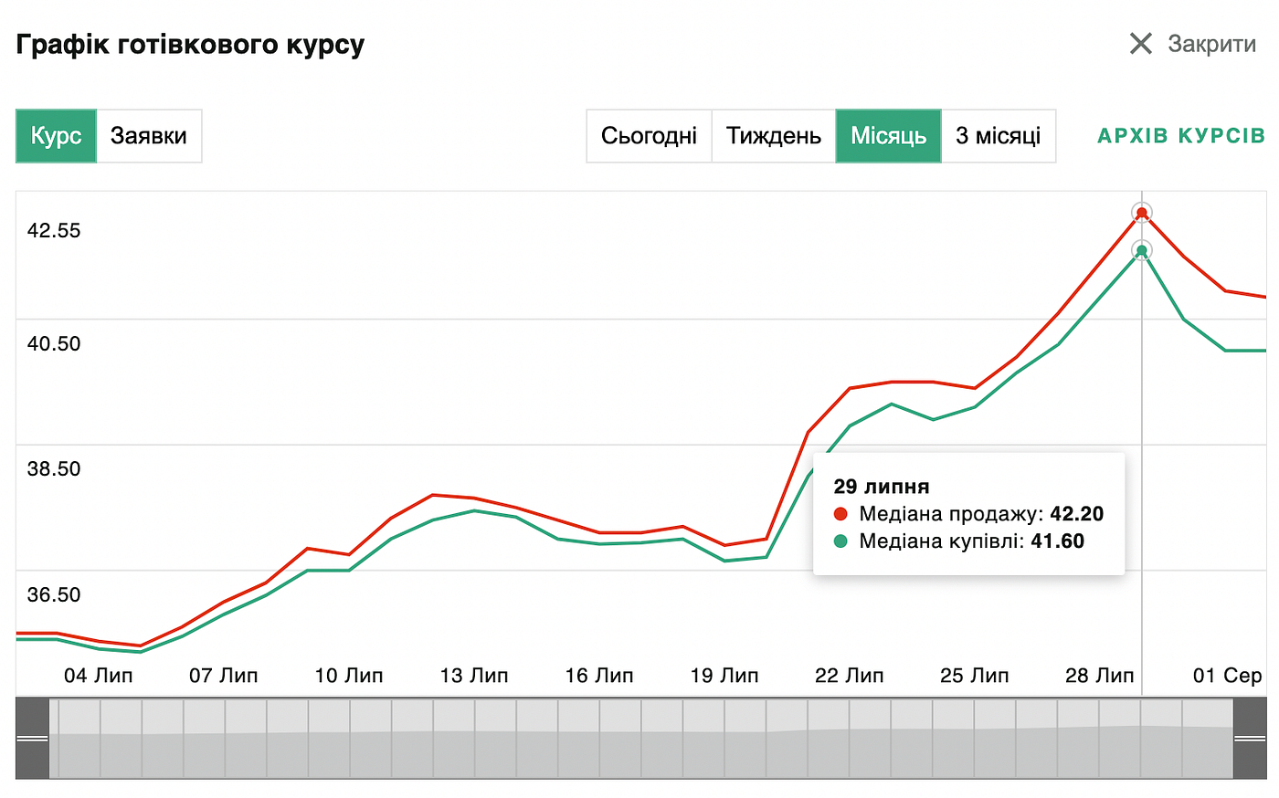Viewport: 1279px width, 798px height.
Task: Click the red dot in tooltip legend
Action: [x=840, y=514]
